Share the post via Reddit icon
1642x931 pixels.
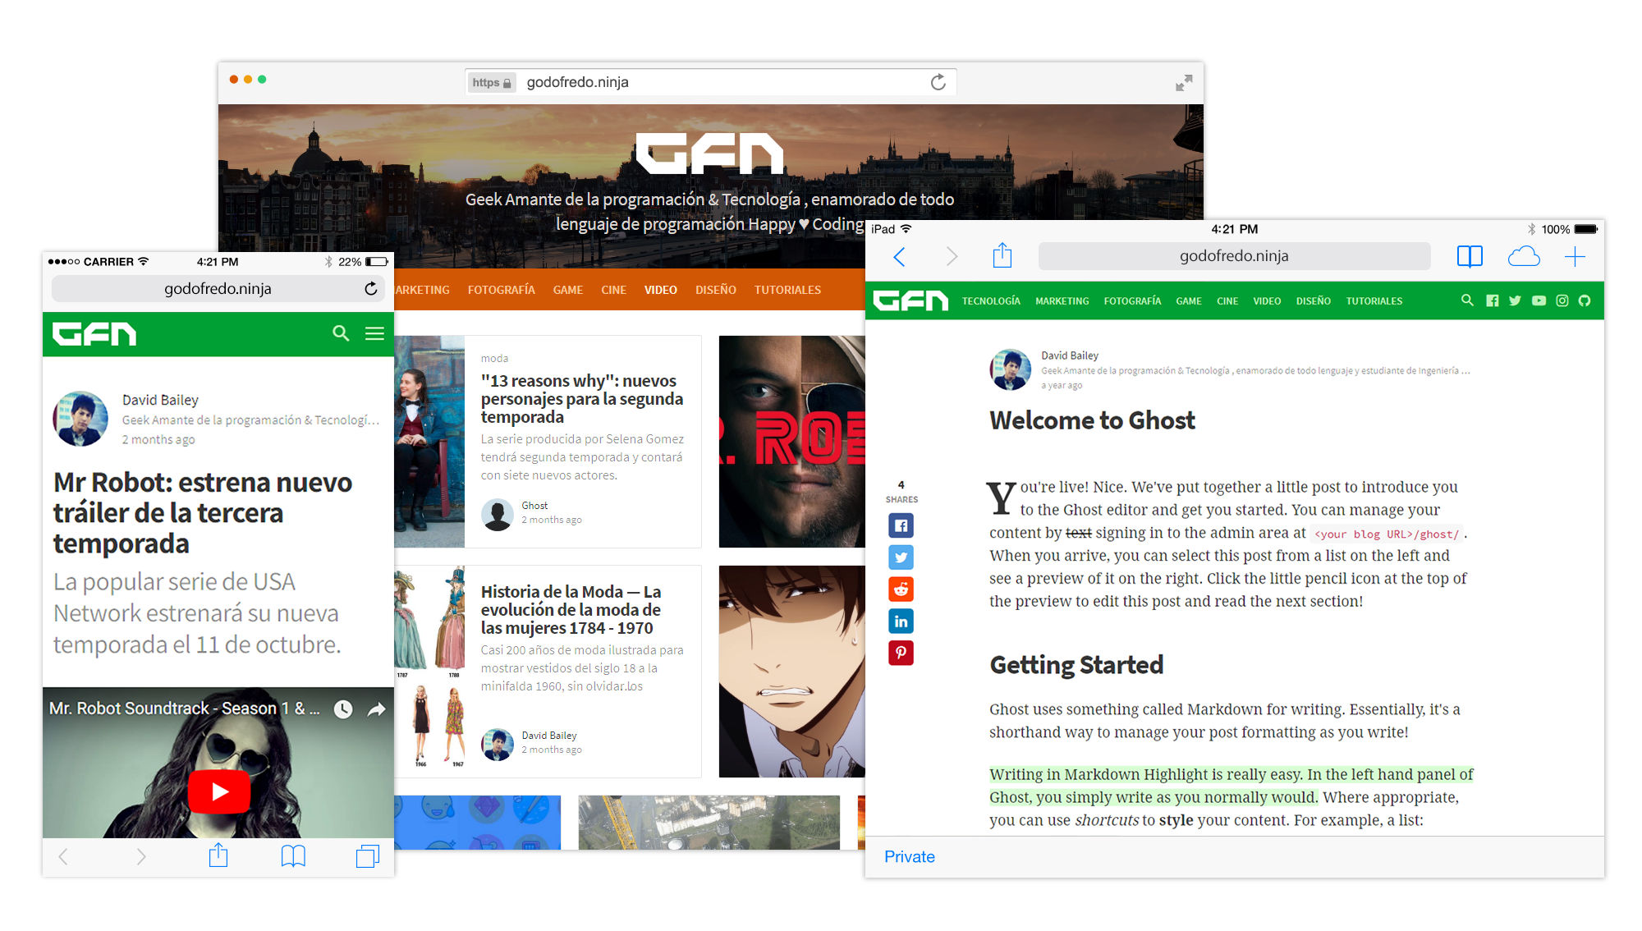point(901,589)
